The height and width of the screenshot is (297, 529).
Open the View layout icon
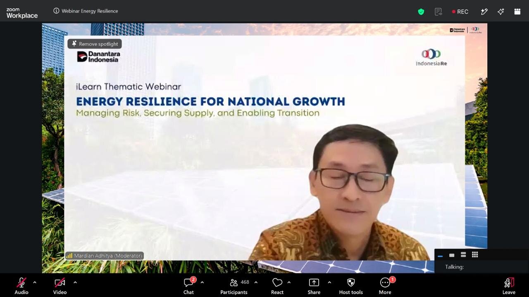click(x=517, y=12)
